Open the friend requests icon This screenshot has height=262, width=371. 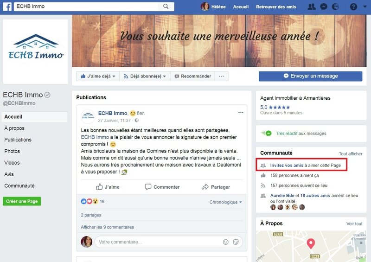click(x=312, y=6)
